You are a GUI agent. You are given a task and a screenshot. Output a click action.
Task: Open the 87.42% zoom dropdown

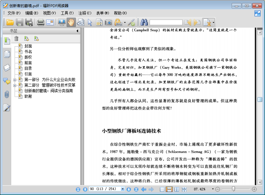[x=213, y=189]
